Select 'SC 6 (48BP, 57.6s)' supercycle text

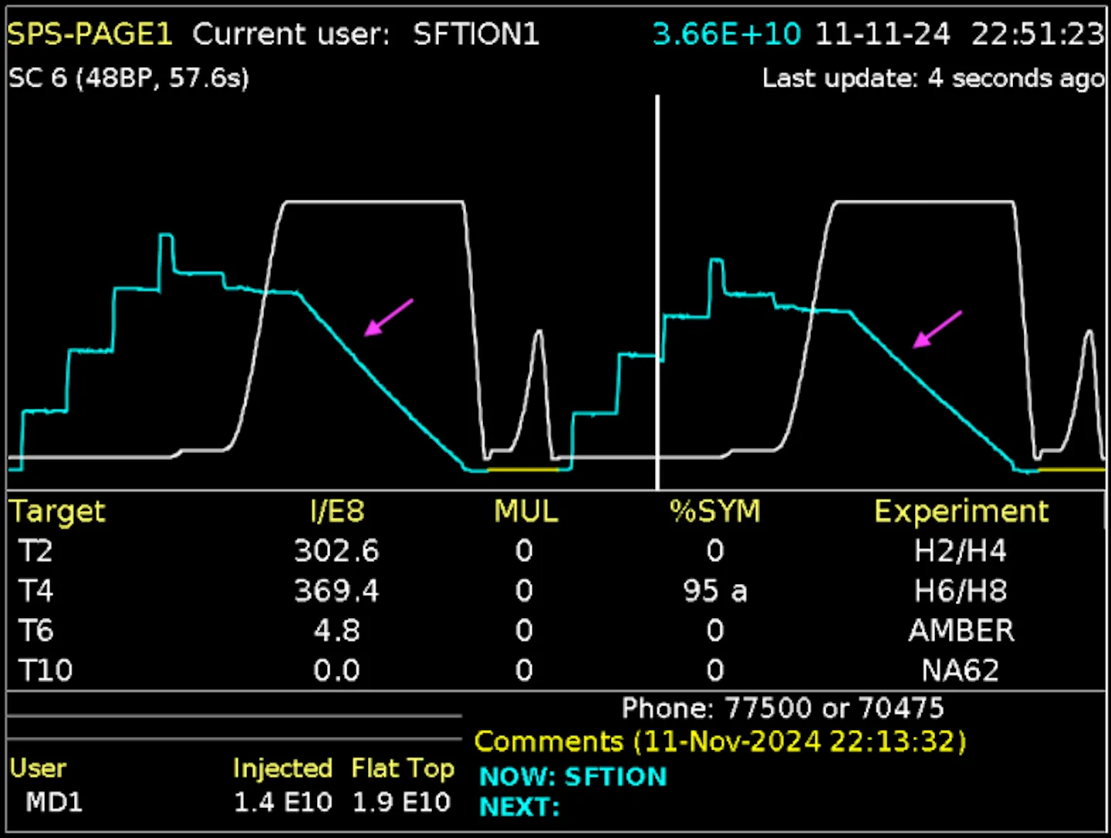[129, 78]
